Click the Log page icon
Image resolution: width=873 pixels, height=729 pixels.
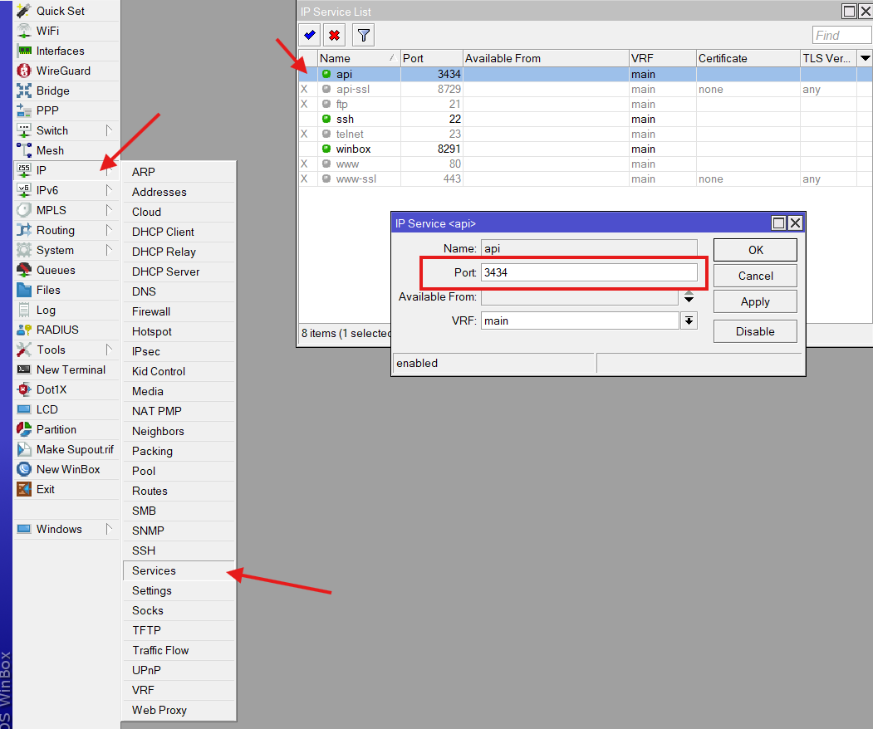(24, 310)
